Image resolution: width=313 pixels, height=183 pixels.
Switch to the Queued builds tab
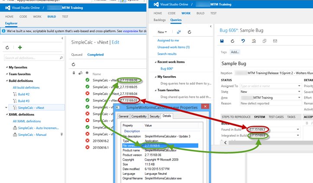point(77,55)
